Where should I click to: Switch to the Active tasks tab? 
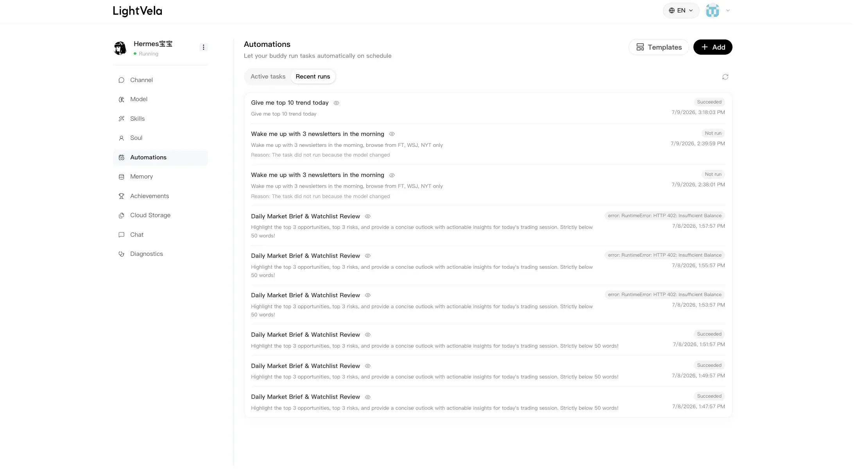click(x=268, y=77)
